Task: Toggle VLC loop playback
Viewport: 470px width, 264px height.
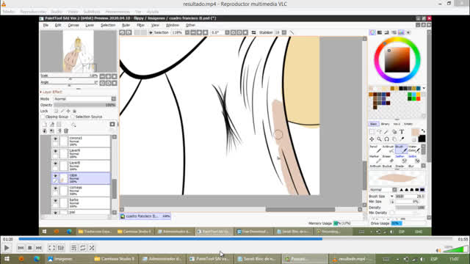Action: point(83,248)
